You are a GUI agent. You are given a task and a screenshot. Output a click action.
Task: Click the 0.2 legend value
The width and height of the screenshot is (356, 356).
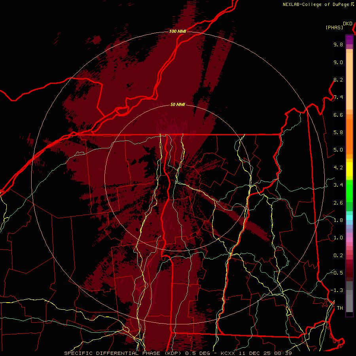pyautogui.click(x=338, y=256)
